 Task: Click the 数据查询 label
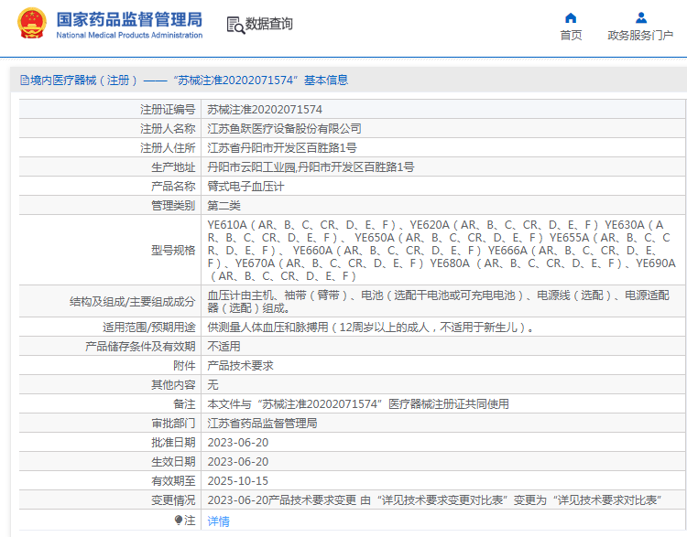click(x=268, y=24)
